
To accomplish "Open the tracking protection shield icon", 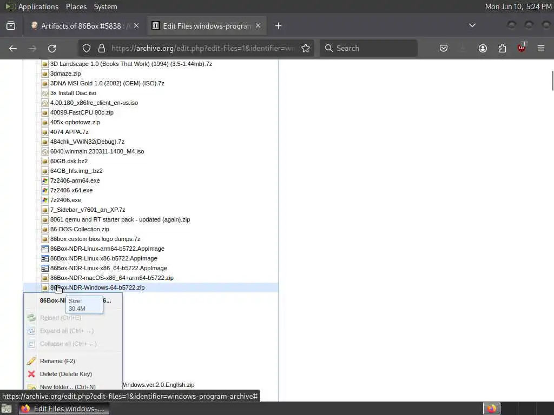I will point(87,48).
